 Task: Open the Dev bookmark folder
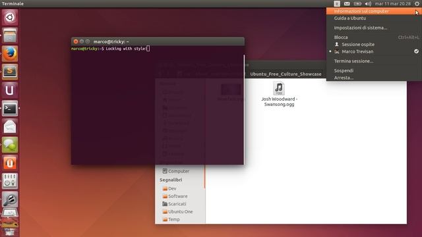click(x=169, y=189)
